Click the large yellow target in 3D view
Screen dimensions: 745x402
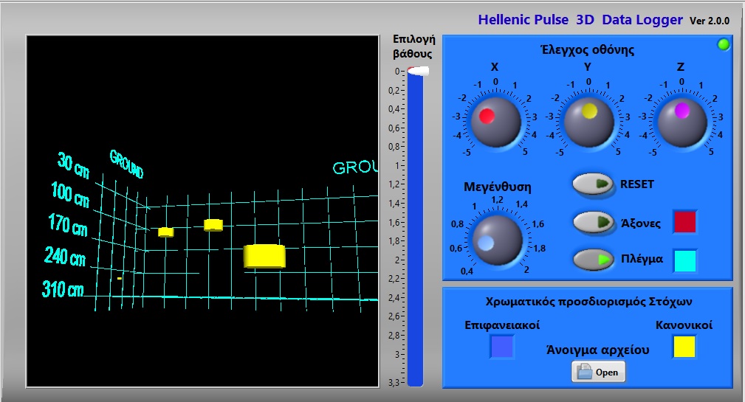(264, 255)
